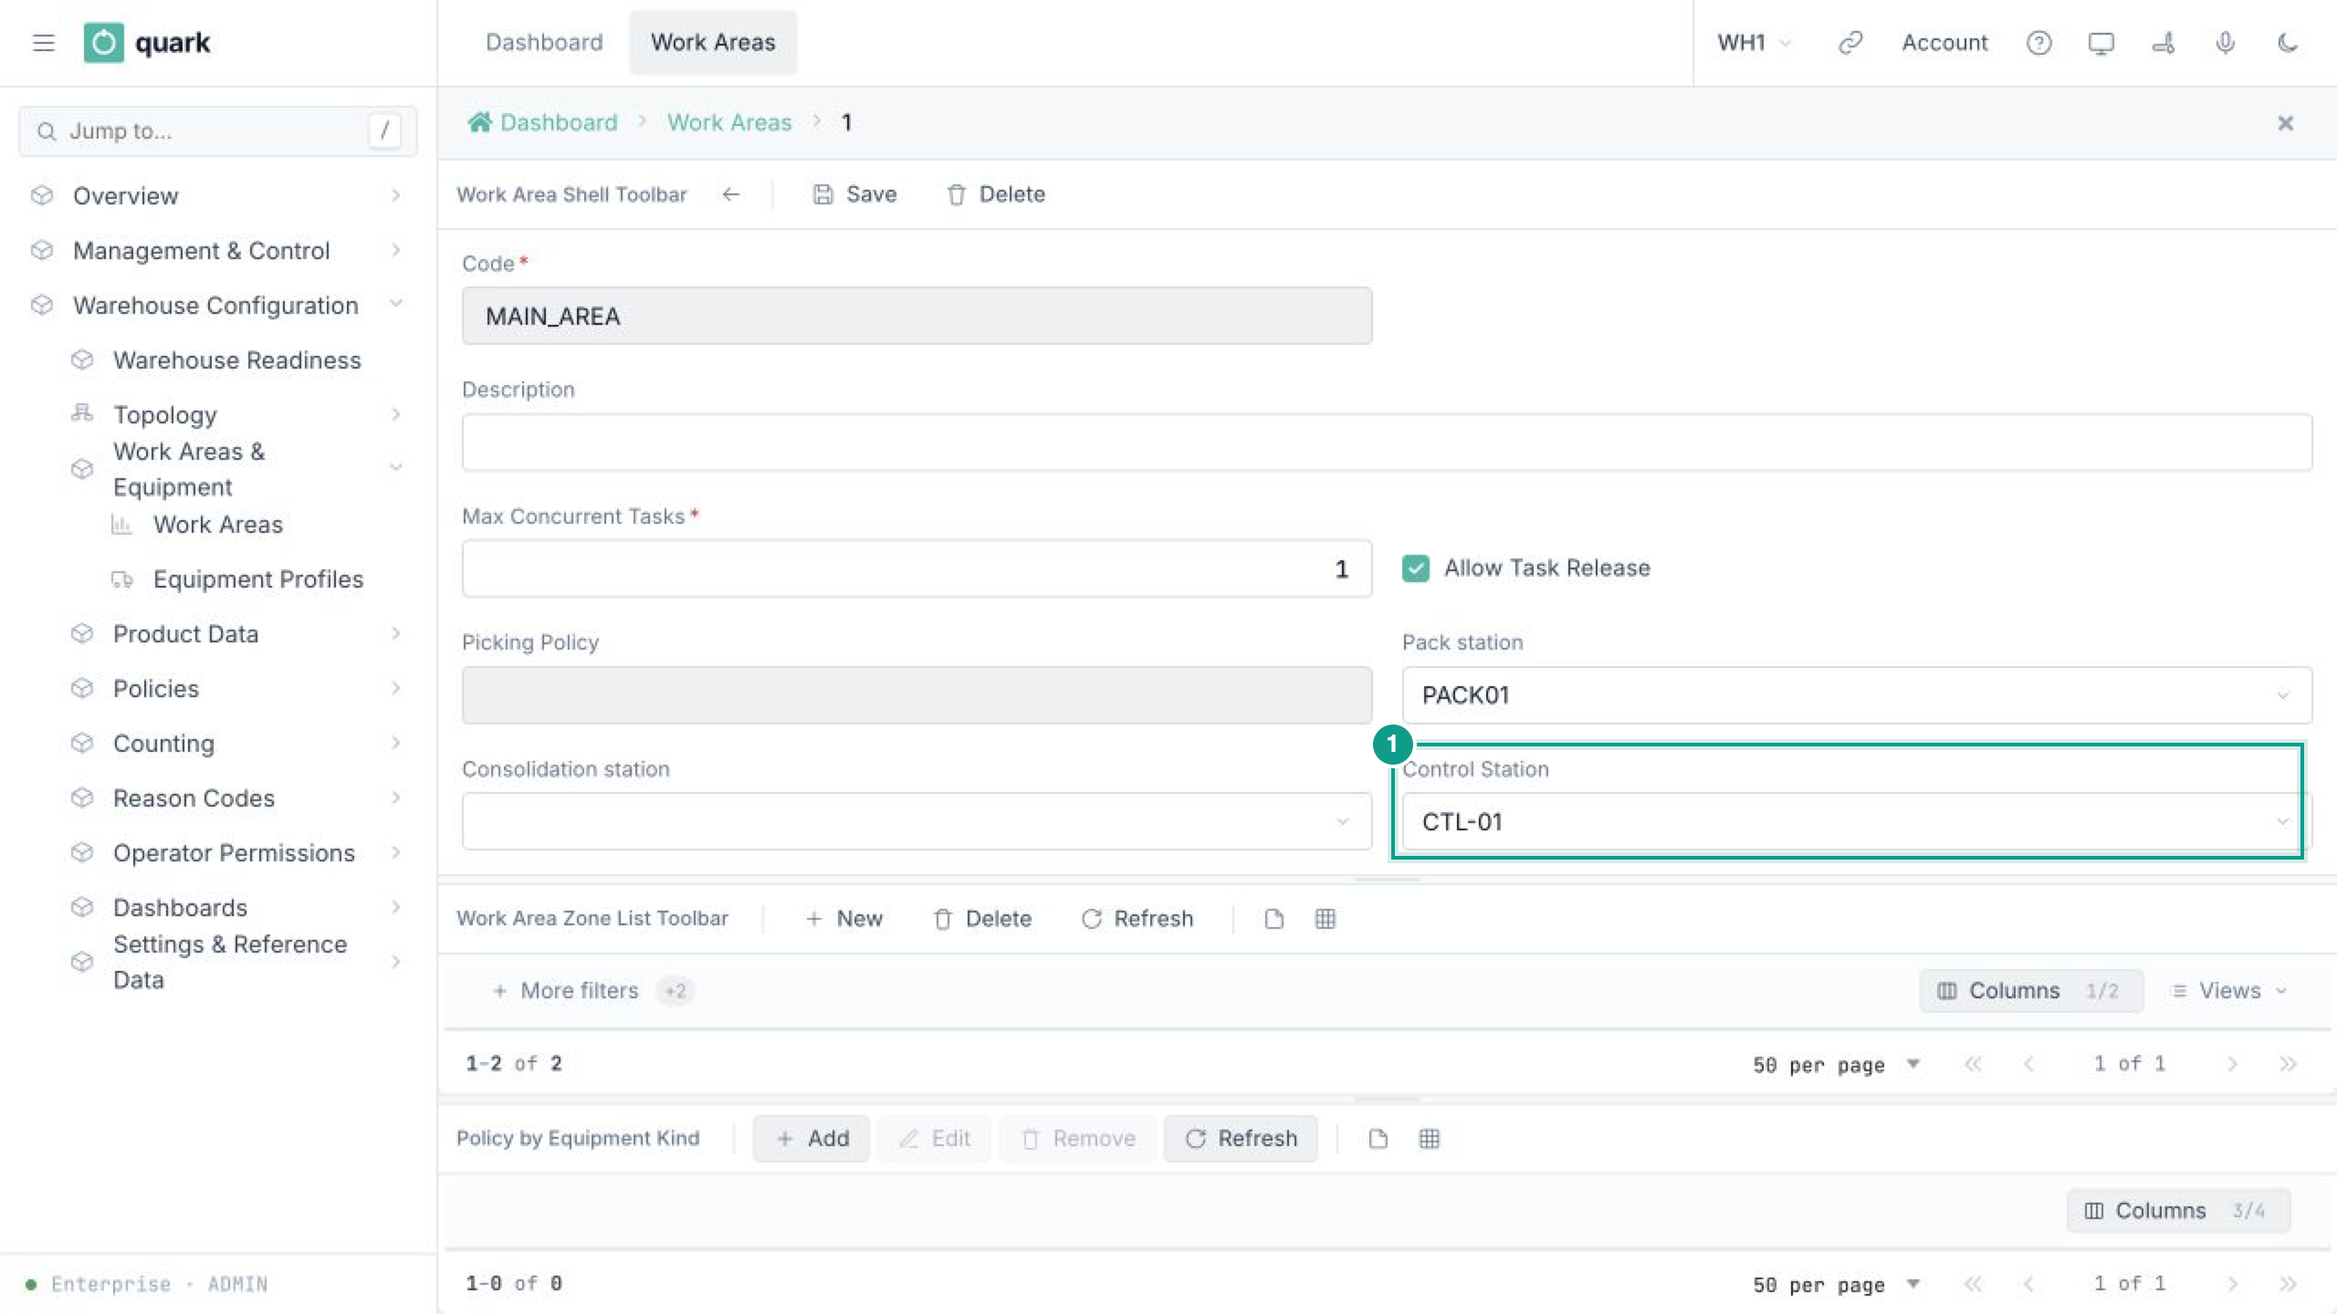Open the Account menu

pyautogui.click(x=1944, y=43)
